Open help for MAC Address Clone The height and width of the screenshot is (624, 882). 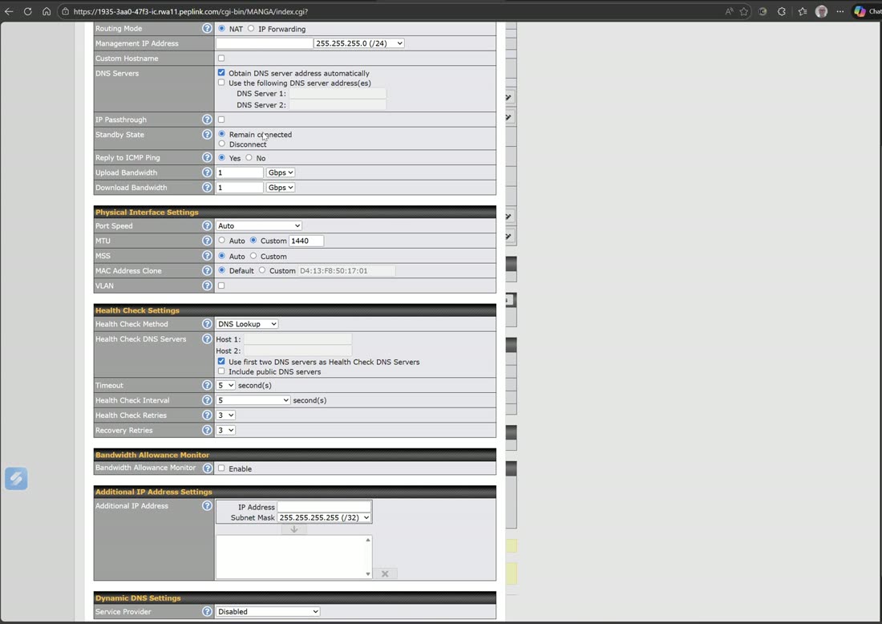207,270
